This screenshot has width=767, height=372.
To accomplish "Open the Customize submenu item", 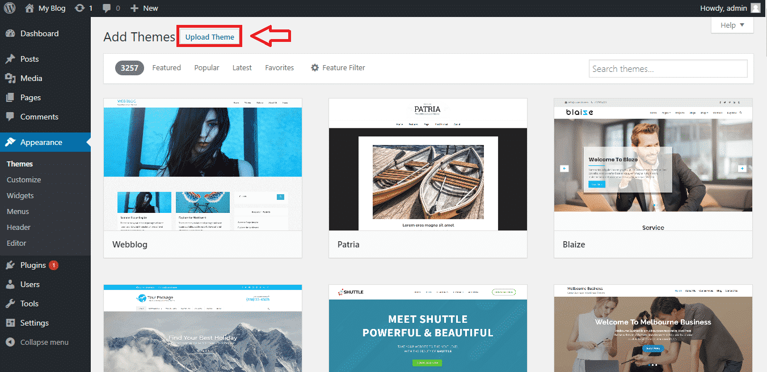I will coord(24,179).
